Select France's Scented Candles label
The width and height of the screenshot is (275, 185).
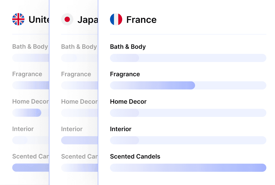point(135,157)
